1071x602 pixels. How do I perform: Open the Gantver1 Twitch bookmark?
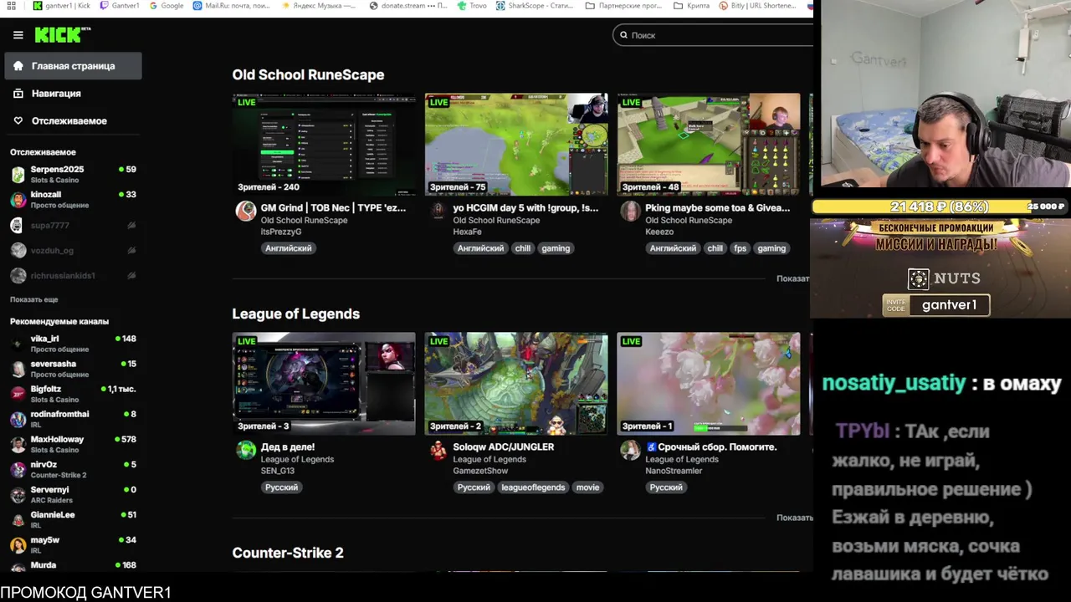tap(120, 6)
